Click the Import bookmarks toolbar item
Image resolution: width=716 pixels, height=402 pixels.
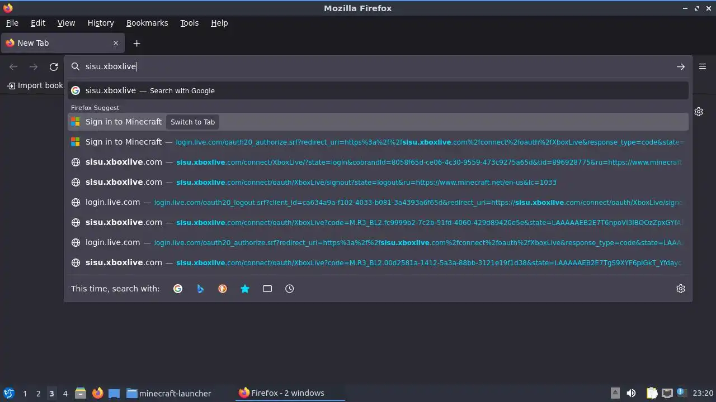coord(35,85)
